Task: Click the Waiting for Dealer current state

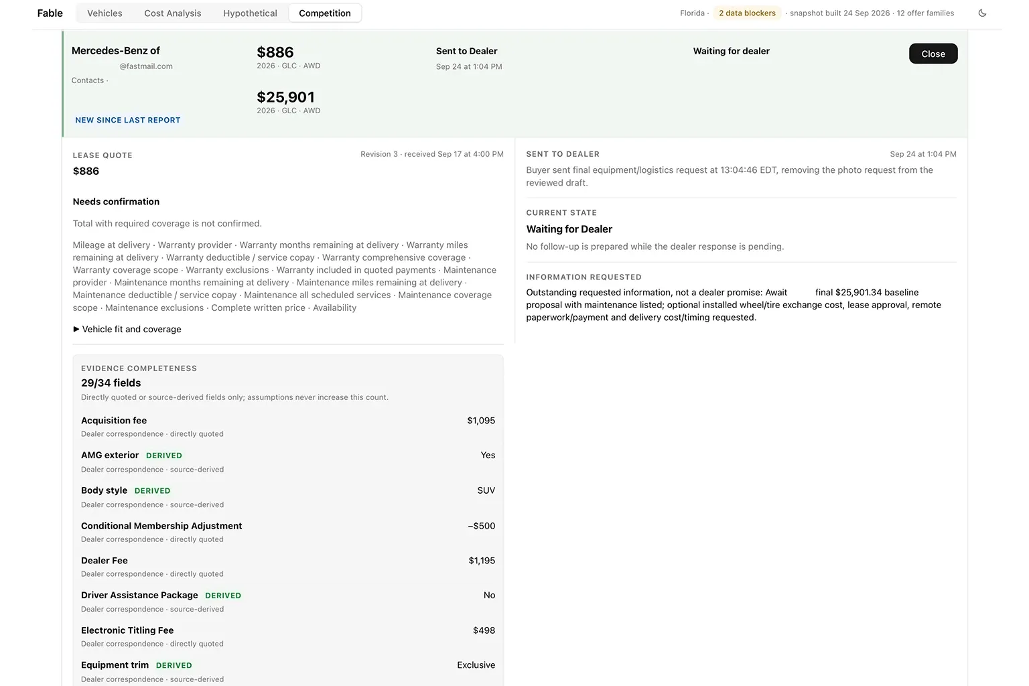Action: tap(569, 229)
